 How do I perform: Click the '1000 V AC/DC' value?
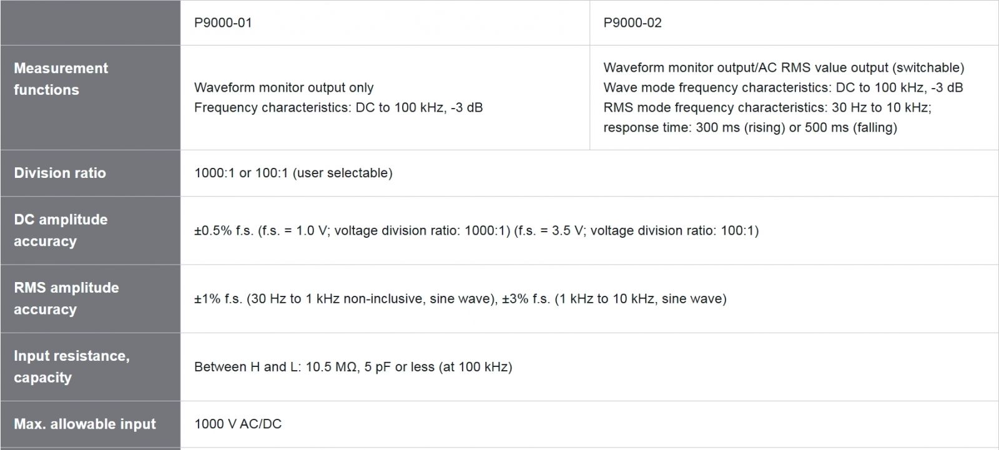[x=238, y=424]
